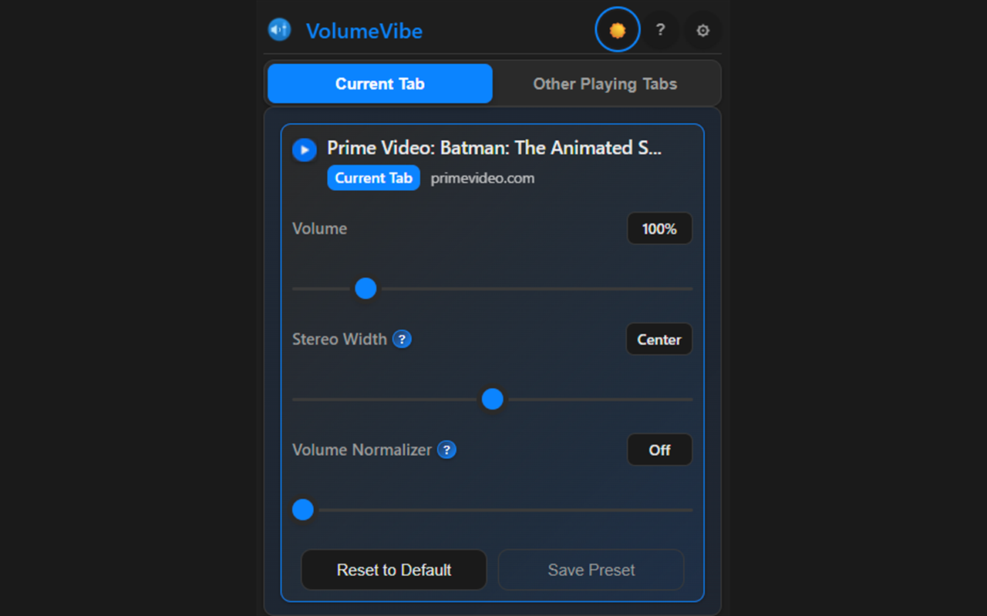Click the play icon beside Prime Video title
Screen dimensions: 987x616
pyautogui.click(x=305, y=149)
